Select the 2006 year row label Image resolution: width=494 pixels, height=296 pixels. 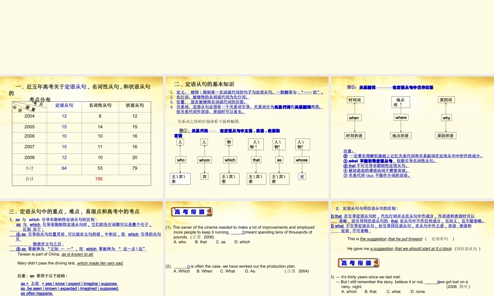pos(29,136)
